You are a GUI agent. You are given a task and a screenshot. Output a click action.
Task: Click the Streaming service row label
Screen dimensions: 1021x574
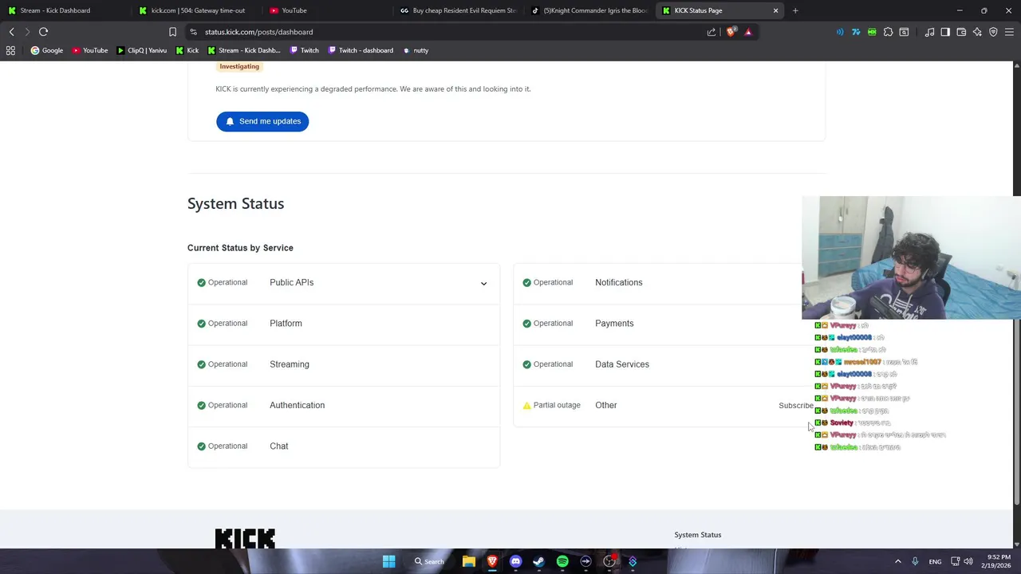tap(290, 364)
